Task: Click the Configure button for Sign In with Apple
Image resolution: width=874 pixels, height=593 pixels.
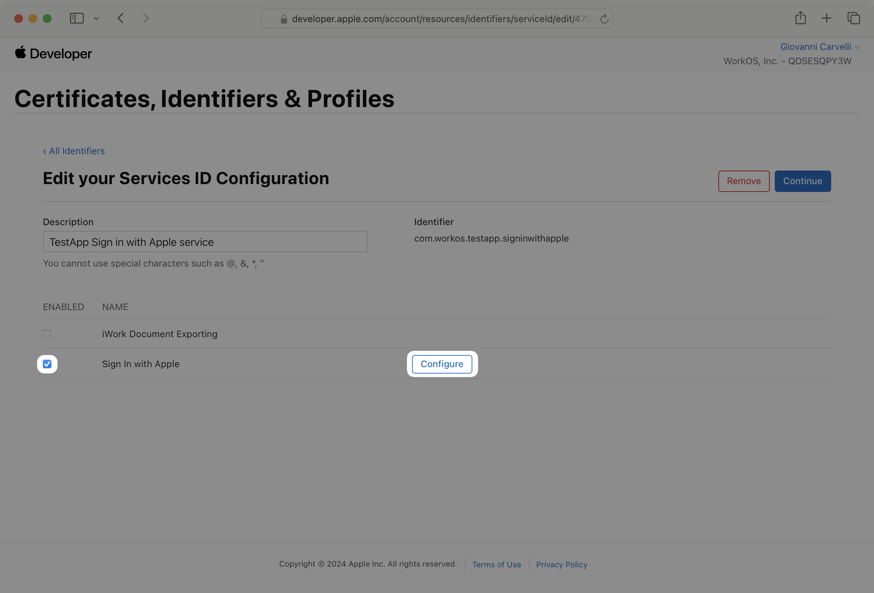Action: (442, 364)
